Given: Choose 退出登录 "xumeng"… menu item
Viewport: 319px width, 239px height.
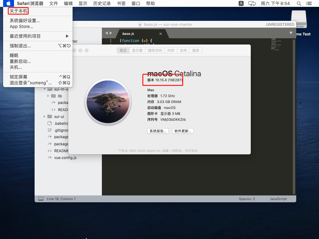Looking at the screenshot, I should tap(38, 83).
